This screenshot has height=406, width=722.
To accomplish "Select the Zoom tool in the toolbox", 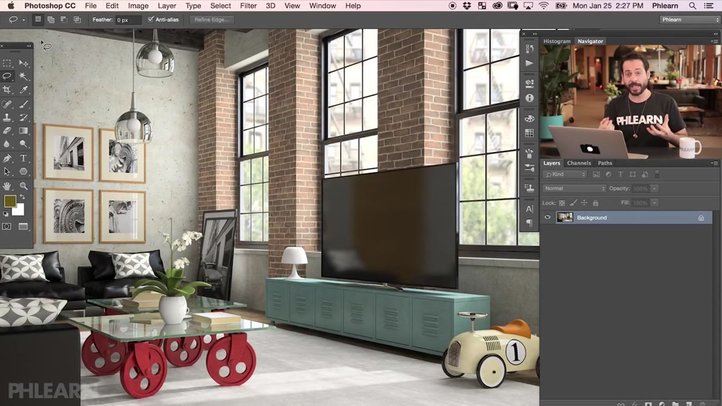I will [23, 186].
